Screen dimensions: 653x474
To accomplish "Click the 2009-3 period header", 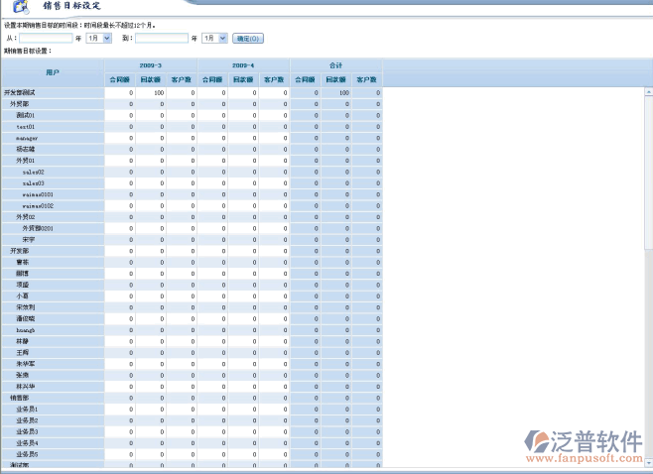I will click(x=151, y=65).
